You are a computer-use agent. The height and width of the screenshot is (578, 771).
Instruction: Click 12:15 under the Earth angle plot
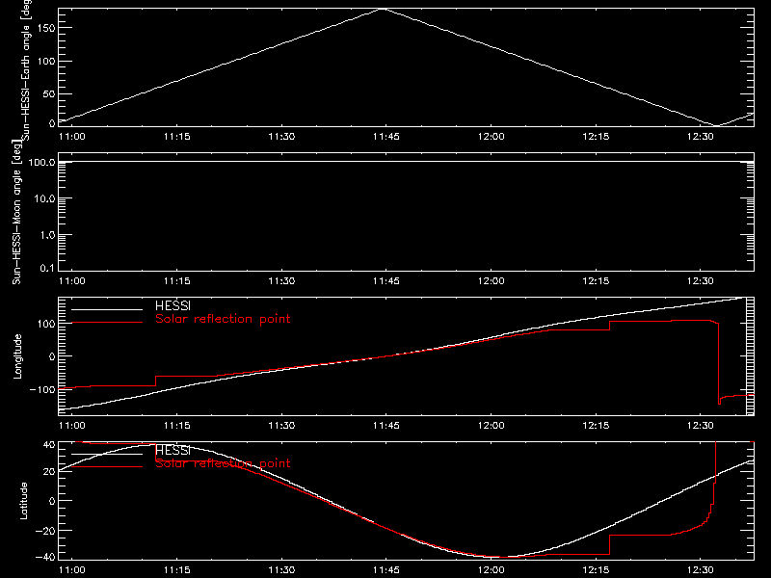(596, 137)
